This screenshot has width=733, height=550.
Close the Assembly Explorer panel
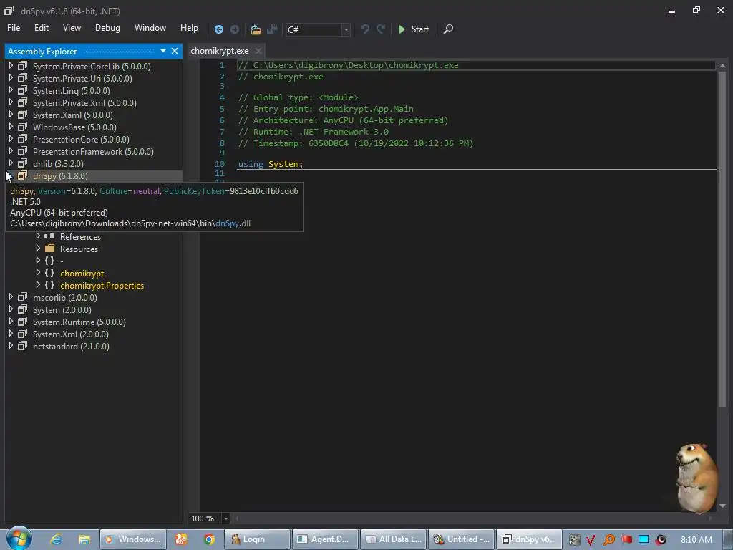point(175,51)
